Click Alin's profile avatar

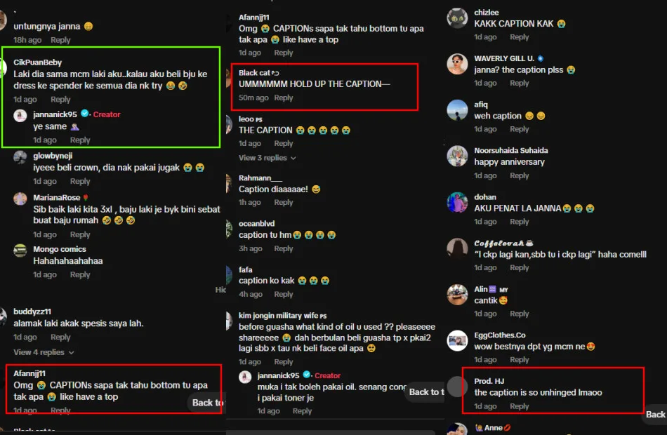(x=457, y=295)
